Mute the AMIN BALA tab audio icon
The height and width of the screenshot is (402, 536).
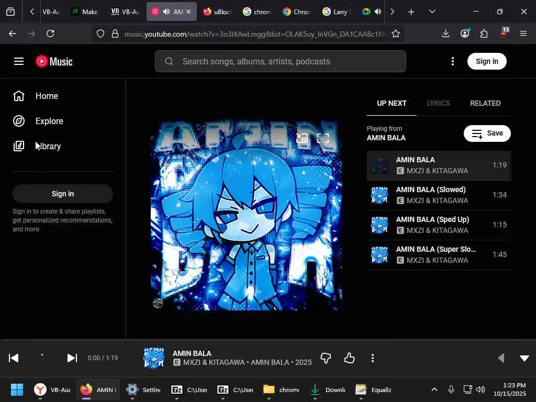[166, 12]
